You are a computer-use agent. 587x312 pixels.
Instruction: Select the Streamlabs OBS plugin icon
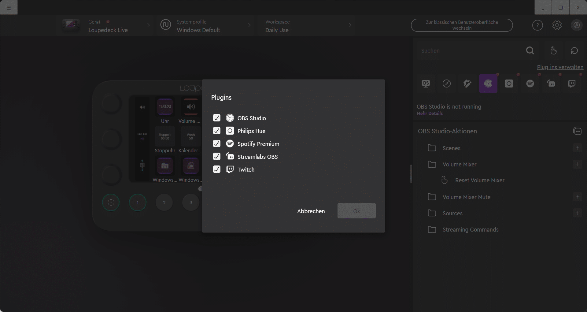coord(551,84)
